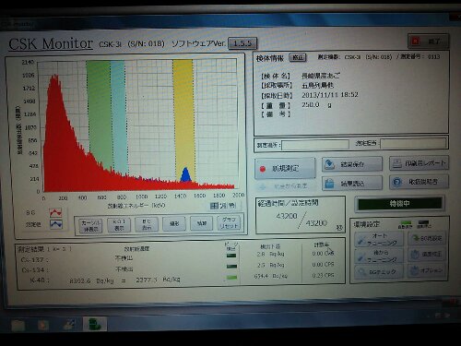This screenshot has height=346, width=461.
Task: Click the red record icon for 新規測定
Action: pos(263,169)
